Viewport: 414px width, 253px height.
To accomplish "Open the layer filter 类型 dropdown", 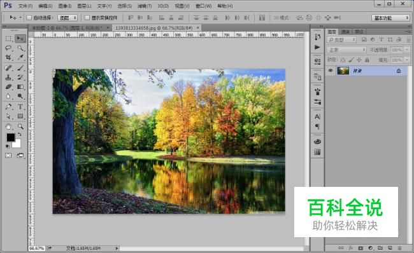I will [x=341, y=39].
